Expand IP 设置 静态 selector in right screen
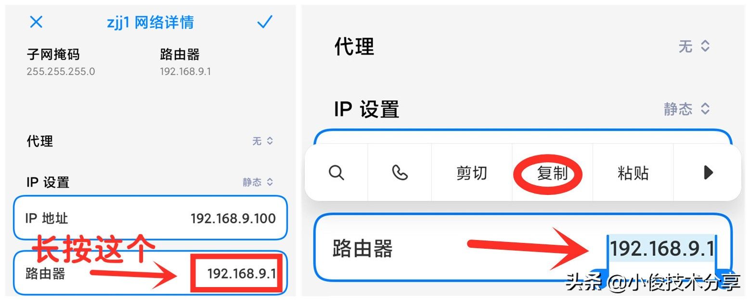The image size is (750, 301). [x=687, y=108]
